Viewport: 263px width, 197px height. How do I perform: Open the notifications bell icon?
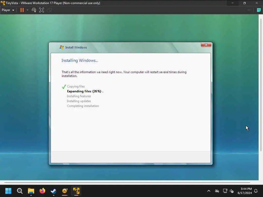(x=256, y=191)
